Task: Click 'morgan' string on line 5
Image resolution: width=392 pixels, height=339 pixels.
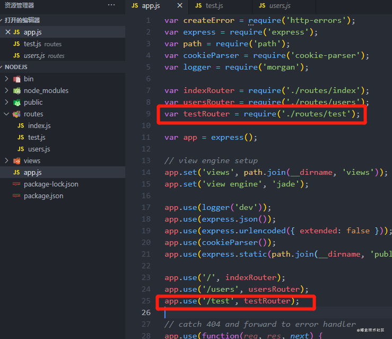Action: [x=281, y=67]
